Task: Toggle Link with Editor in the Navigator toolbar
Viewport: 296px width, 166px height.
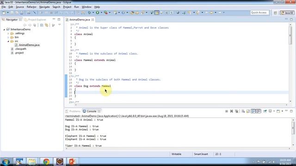Action: coord(46,25)
